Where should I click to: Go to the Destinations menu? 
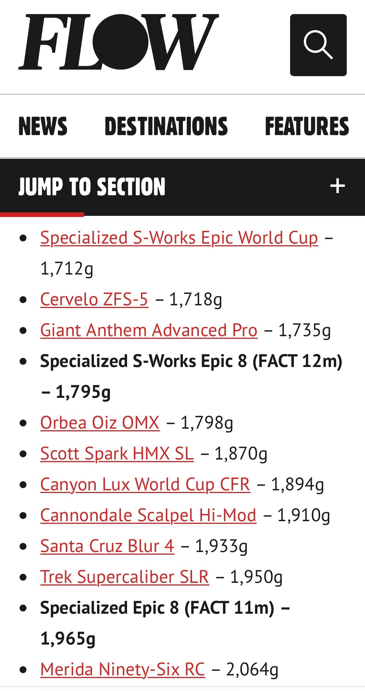point(166,126)
